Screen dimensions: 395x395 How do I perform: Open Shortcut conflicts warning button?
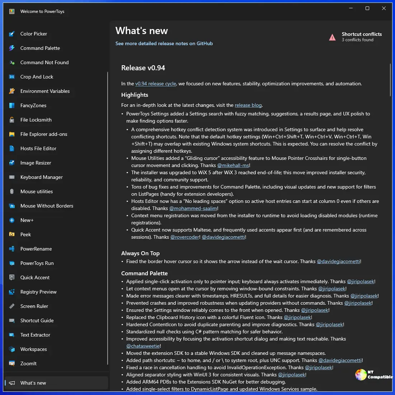click(356, 37)
